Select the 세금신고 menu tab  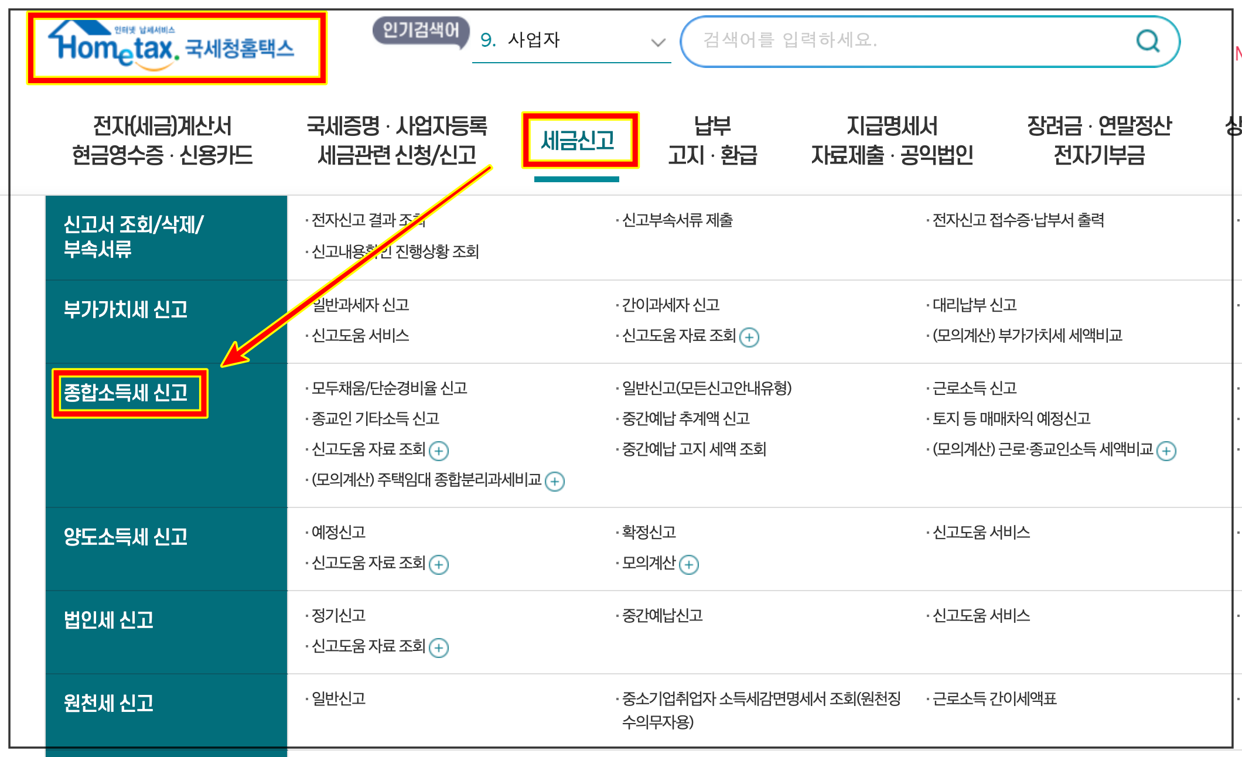(578, 141)
